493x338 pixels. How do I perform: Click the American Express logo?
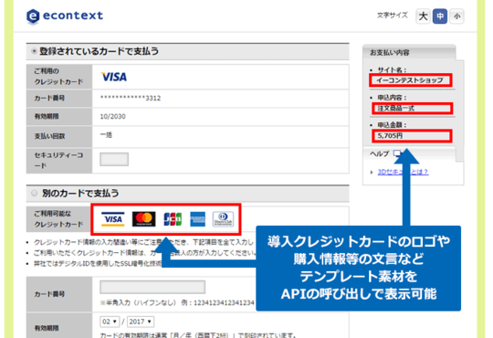[198, 219]
